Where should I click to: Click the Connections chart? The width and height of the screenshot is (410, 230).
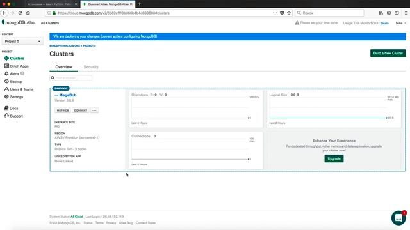[x=196, y=151]
